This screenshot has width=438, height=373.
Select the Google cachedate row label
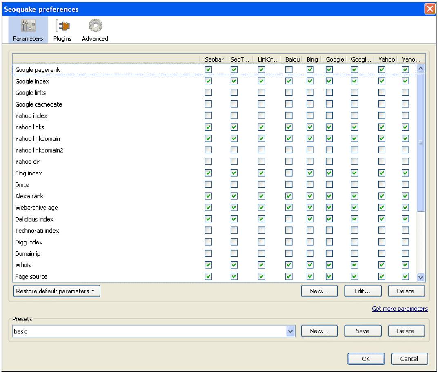pos(38,104)
